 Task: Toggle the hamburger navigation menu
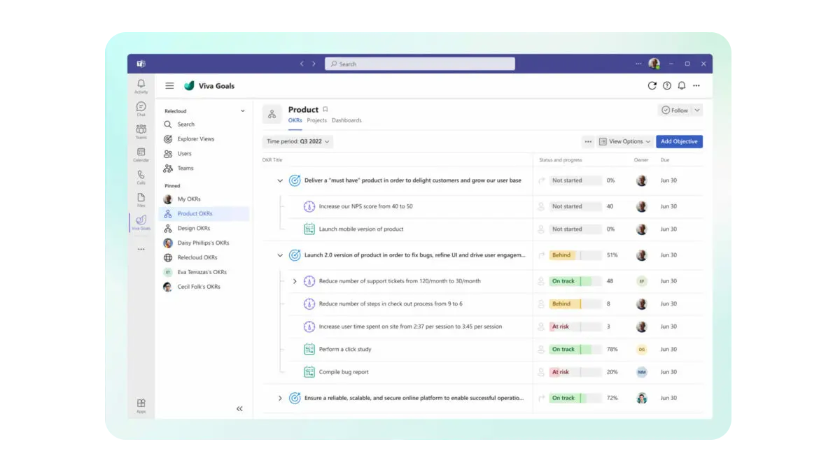point(169,86)
